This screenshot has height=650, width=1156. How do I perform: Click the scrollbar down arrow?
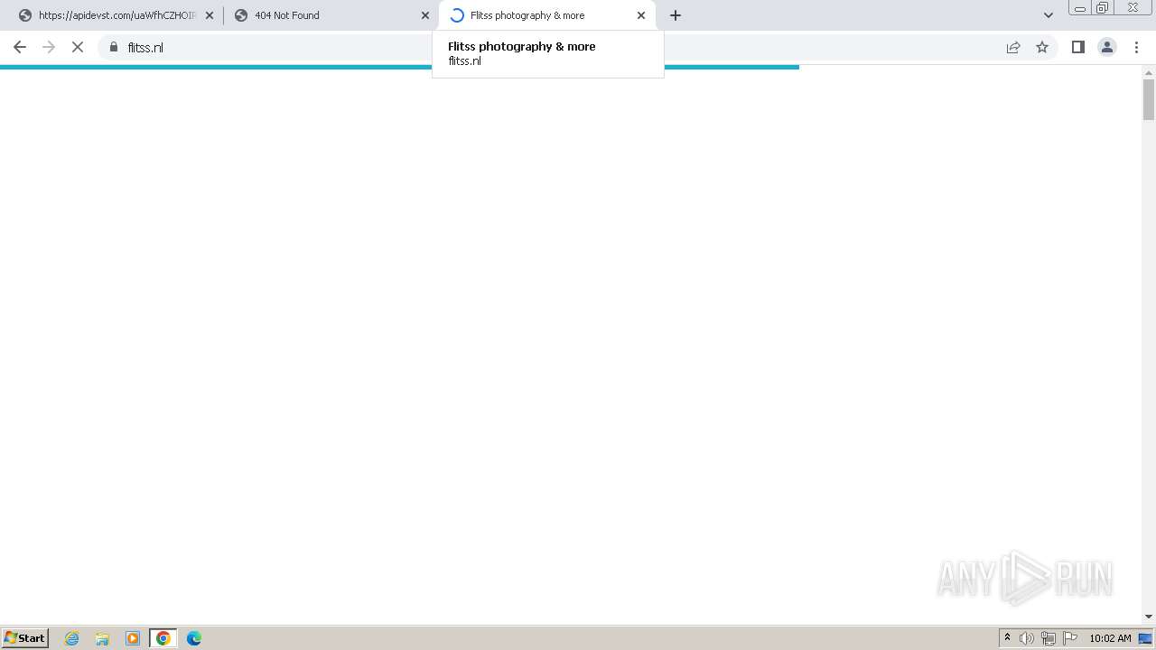click(x=1149, y=617)
